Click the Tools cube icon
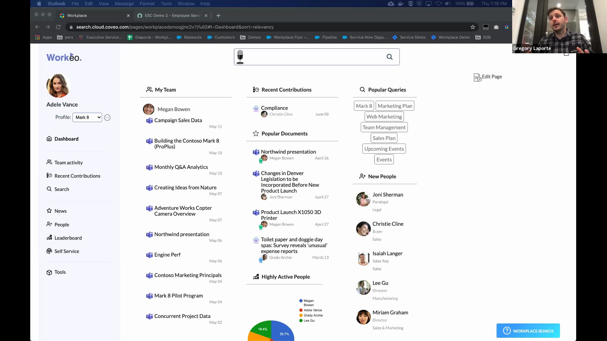The image size is (607, 341). click(x=49, y=272)
